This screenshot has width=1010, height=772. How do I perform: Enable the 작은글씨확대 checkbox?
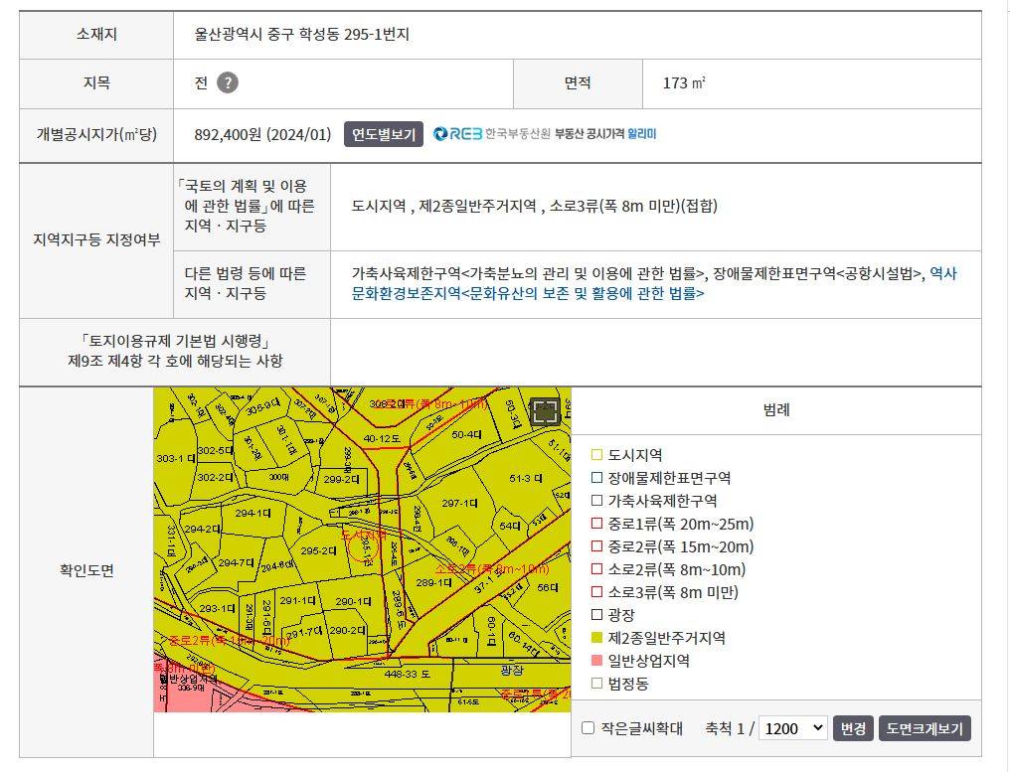(x=588, y=727)
